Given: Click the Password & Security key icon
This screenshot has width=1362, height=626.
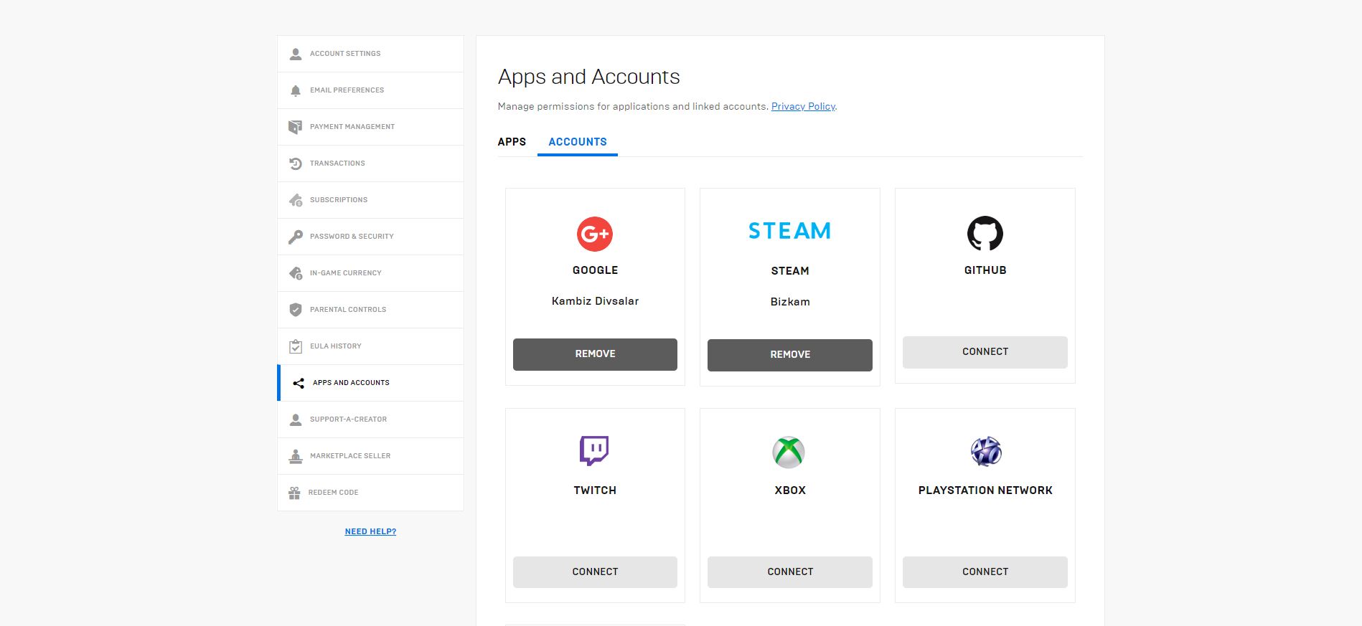Looking at the screenshot, I should click(296, 237).
